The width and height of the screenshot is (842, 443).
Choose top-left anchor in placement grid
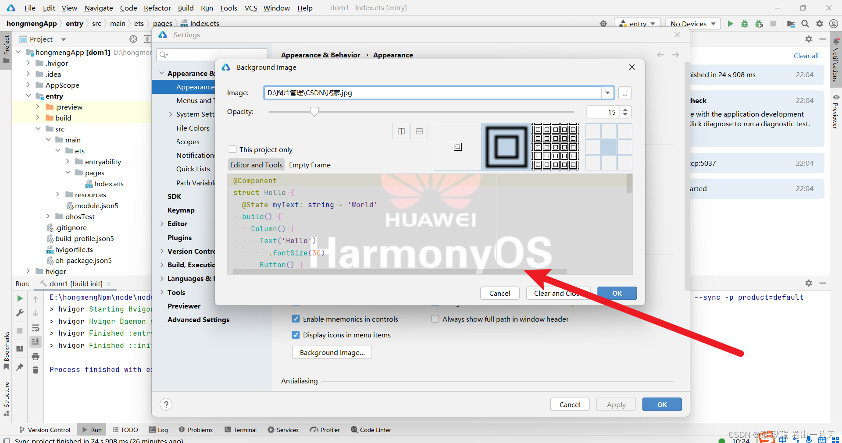pos(593,131)
